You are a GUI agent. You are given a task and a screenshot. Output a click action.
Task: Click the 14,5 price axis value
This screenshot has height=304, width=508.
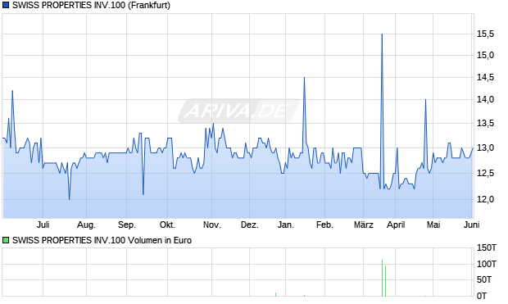(x=486, y=77)
